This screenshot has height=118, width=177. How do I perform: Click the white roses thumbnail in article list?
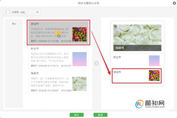pyautogui.click(x=80, y=84)
